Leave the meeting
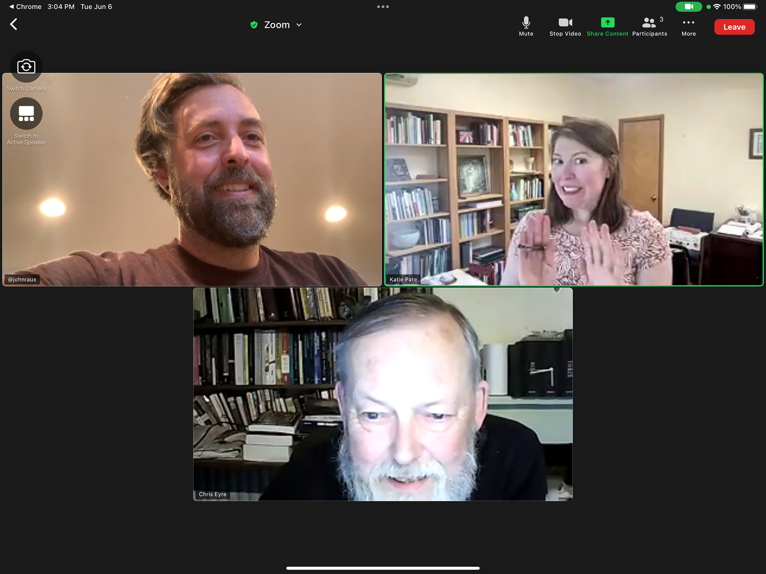The image size is (766, 574). [734, 27]
